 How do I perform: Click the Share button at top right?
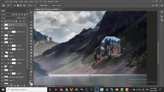162,5
